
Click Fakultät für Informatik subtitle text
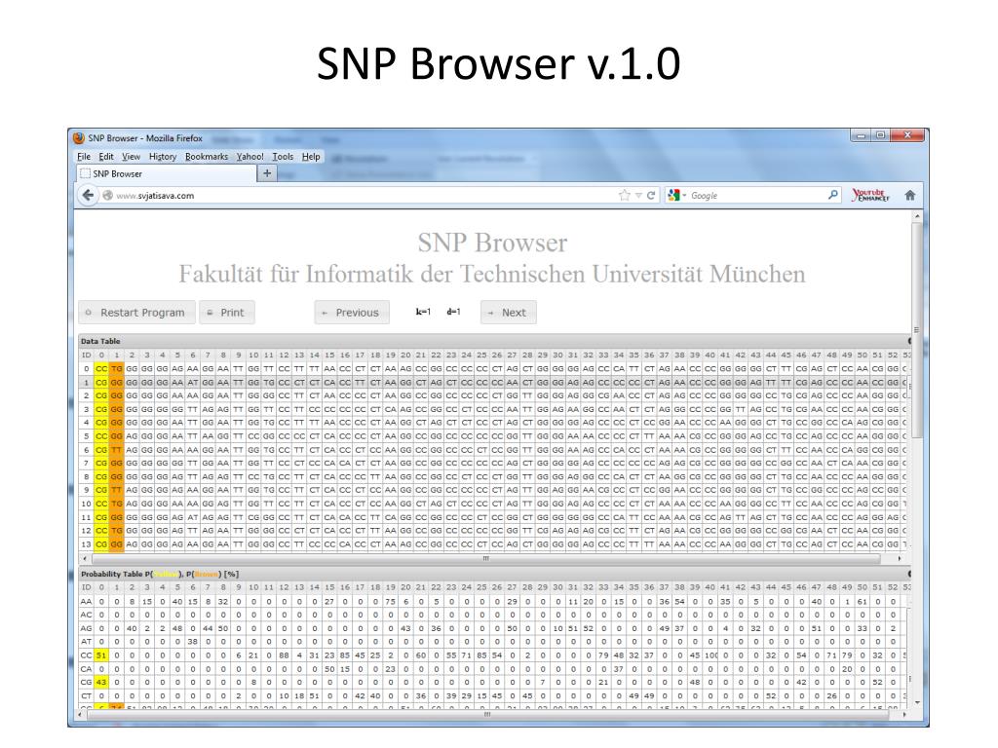(x=492, y=274)
